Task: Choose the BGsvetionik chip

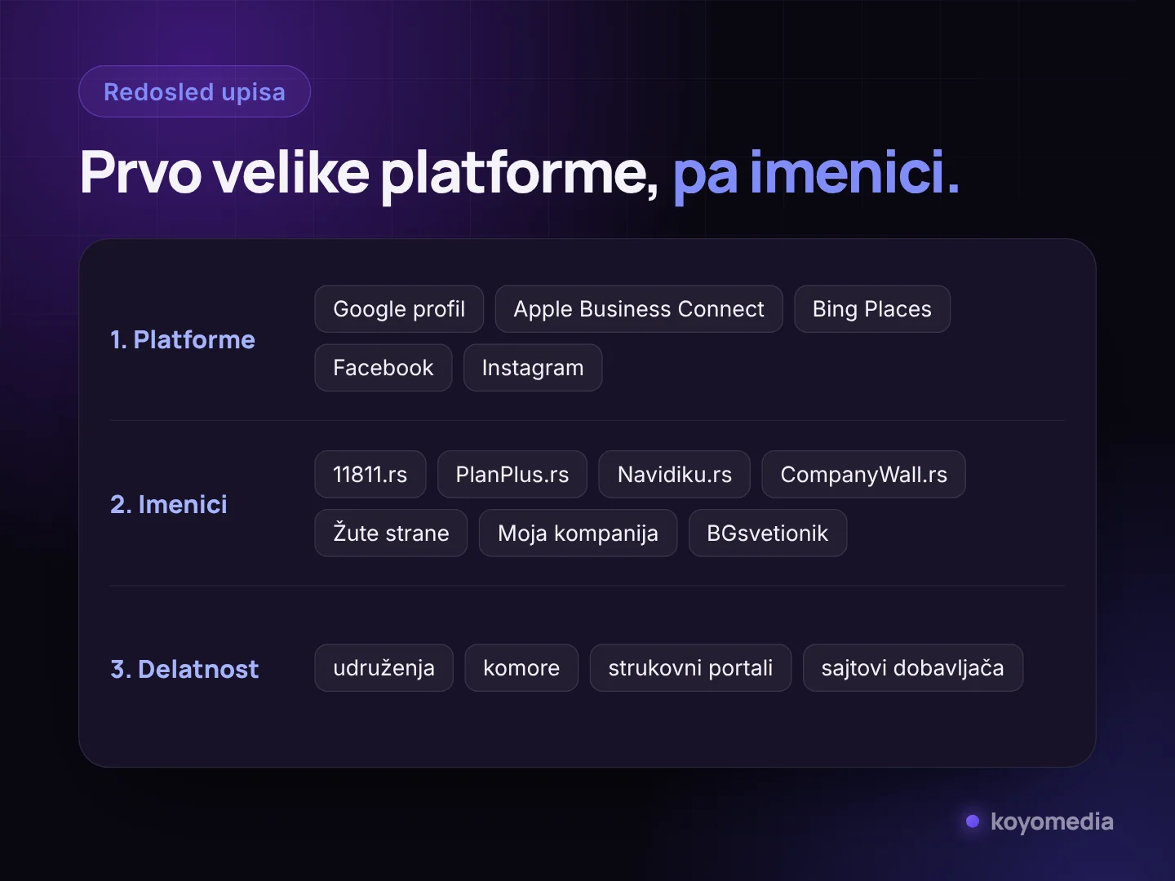Action: coord(768,533)
